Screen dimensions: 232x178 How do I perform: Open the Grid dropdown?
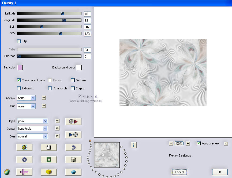pyautogui.click(x=26, y=106)
